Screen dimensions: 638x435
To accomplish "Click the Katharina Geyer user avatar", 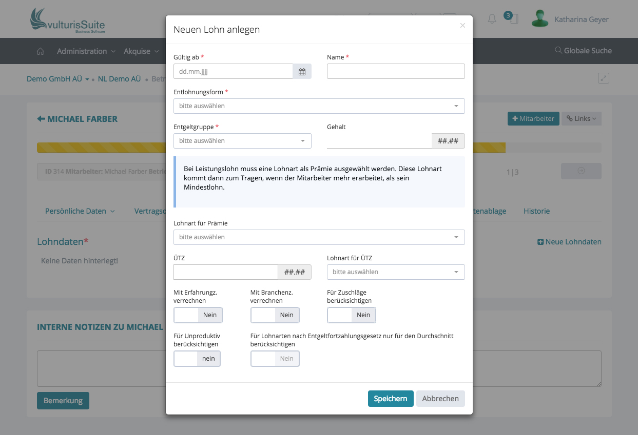I will [x=539, y=19].
